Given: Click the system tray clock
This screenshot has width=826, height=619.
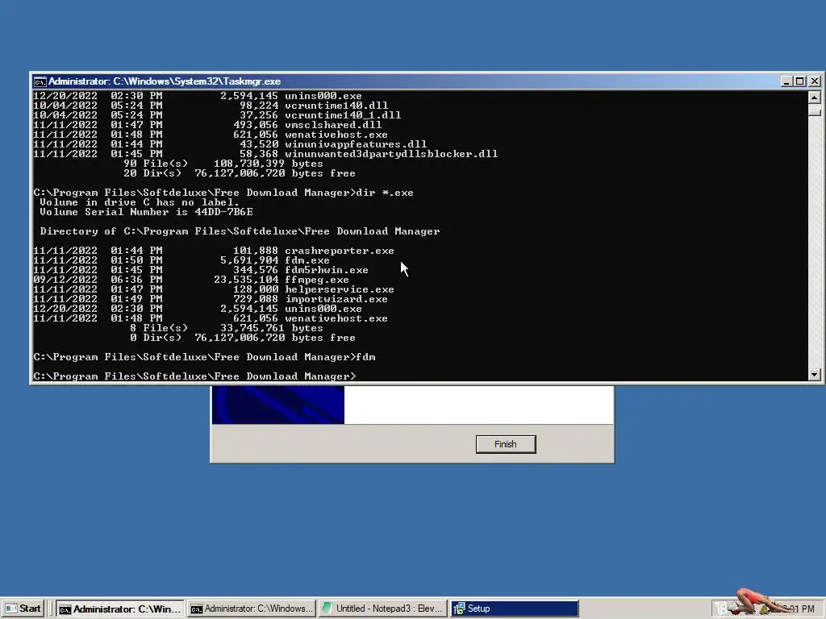Looking at the screenshot, I should [798, 609].
